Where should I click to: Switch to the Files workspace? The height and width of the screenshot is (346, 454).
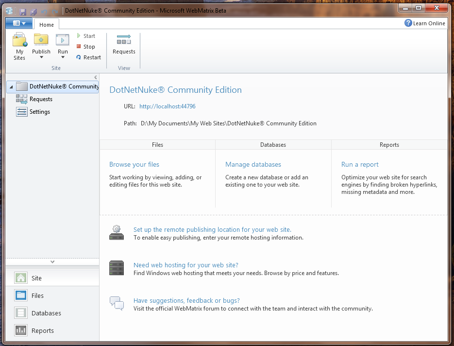(52, 295)
